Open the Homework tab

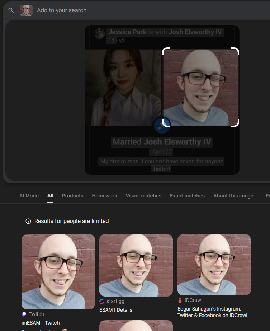point(105,196)
